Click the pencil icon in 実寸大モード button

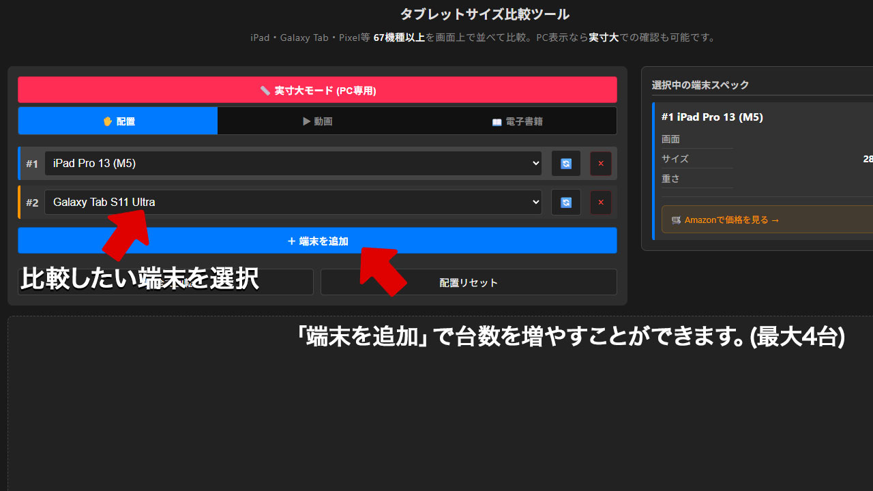pyautogui.click(x=265, y=89)
